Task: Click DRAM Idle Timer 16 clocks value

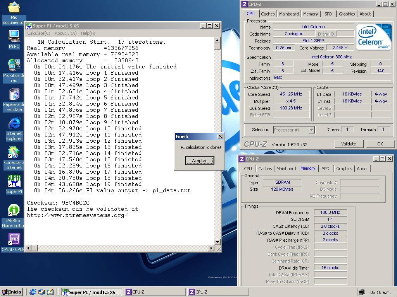Action: coord(330,268)
